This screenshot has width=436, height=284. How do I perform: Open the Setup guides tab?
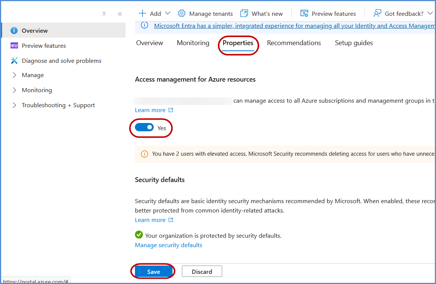pos(354,43)
